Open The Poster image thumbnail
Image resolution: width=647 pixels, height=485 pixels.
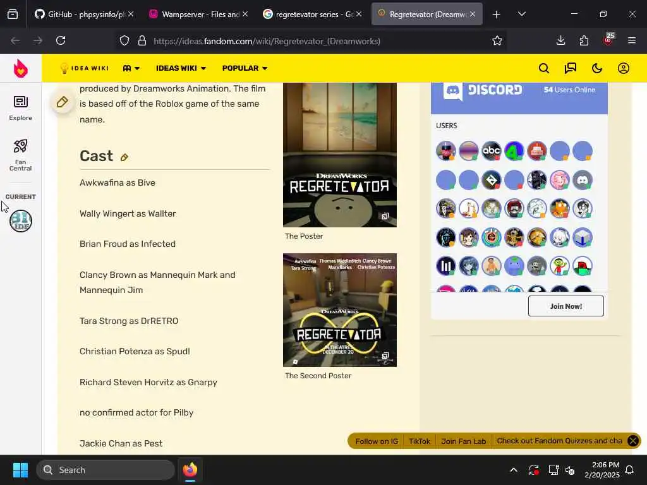click(339, 155)
